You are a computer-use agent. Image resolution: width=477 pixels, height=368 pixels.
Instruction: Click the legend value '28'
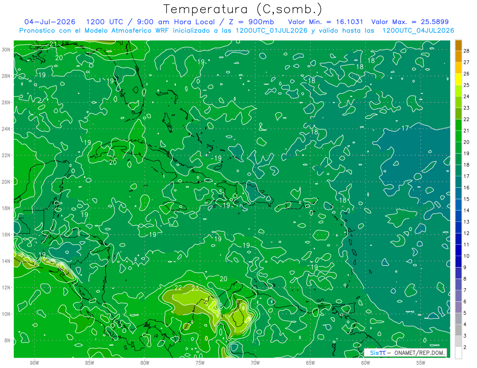pos(466,51)
